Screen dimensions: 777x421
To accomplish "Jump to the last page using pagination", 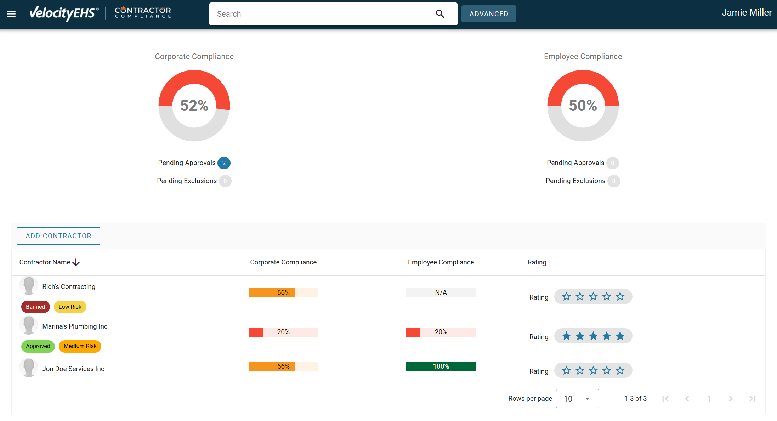I will coord(752,398).
